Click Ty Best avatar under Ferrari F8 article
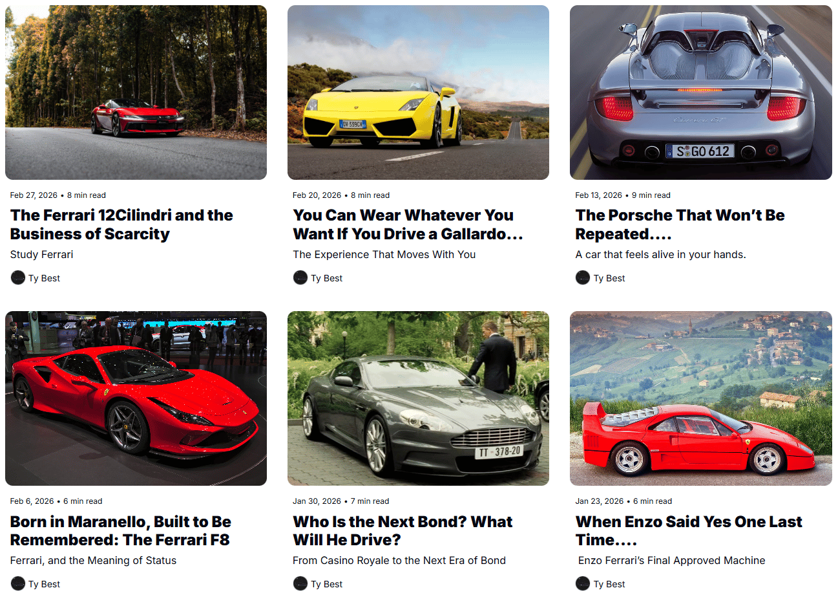The image size is (838, 597). [18, 584]
